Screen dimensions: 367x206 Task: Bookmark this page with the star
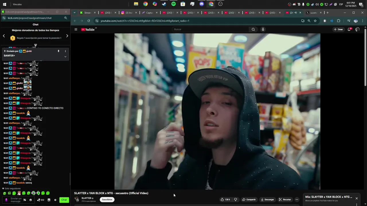pyautogui.click(x=315, y=21)
